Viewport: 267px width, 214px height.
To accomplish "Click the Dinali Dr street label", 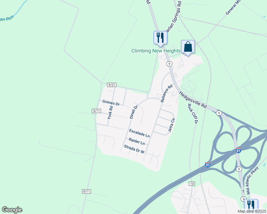I will pyautogui.click(x=133, y=112).
